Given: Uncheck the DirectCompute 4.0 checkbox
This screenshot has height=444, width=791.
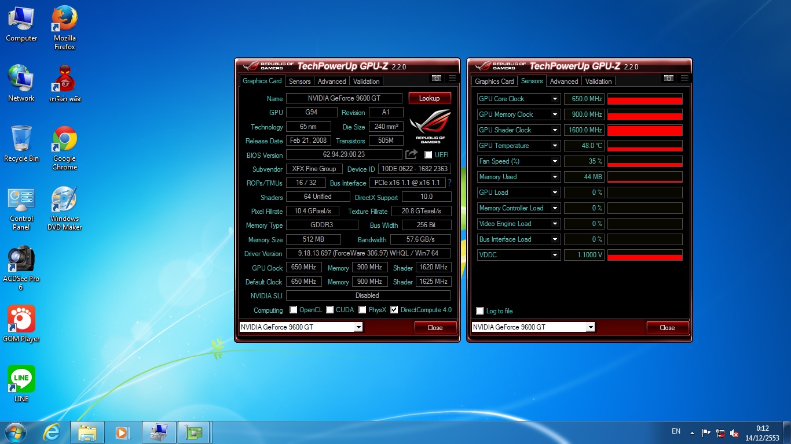Looking at the screenshot, I should point(394,310).
